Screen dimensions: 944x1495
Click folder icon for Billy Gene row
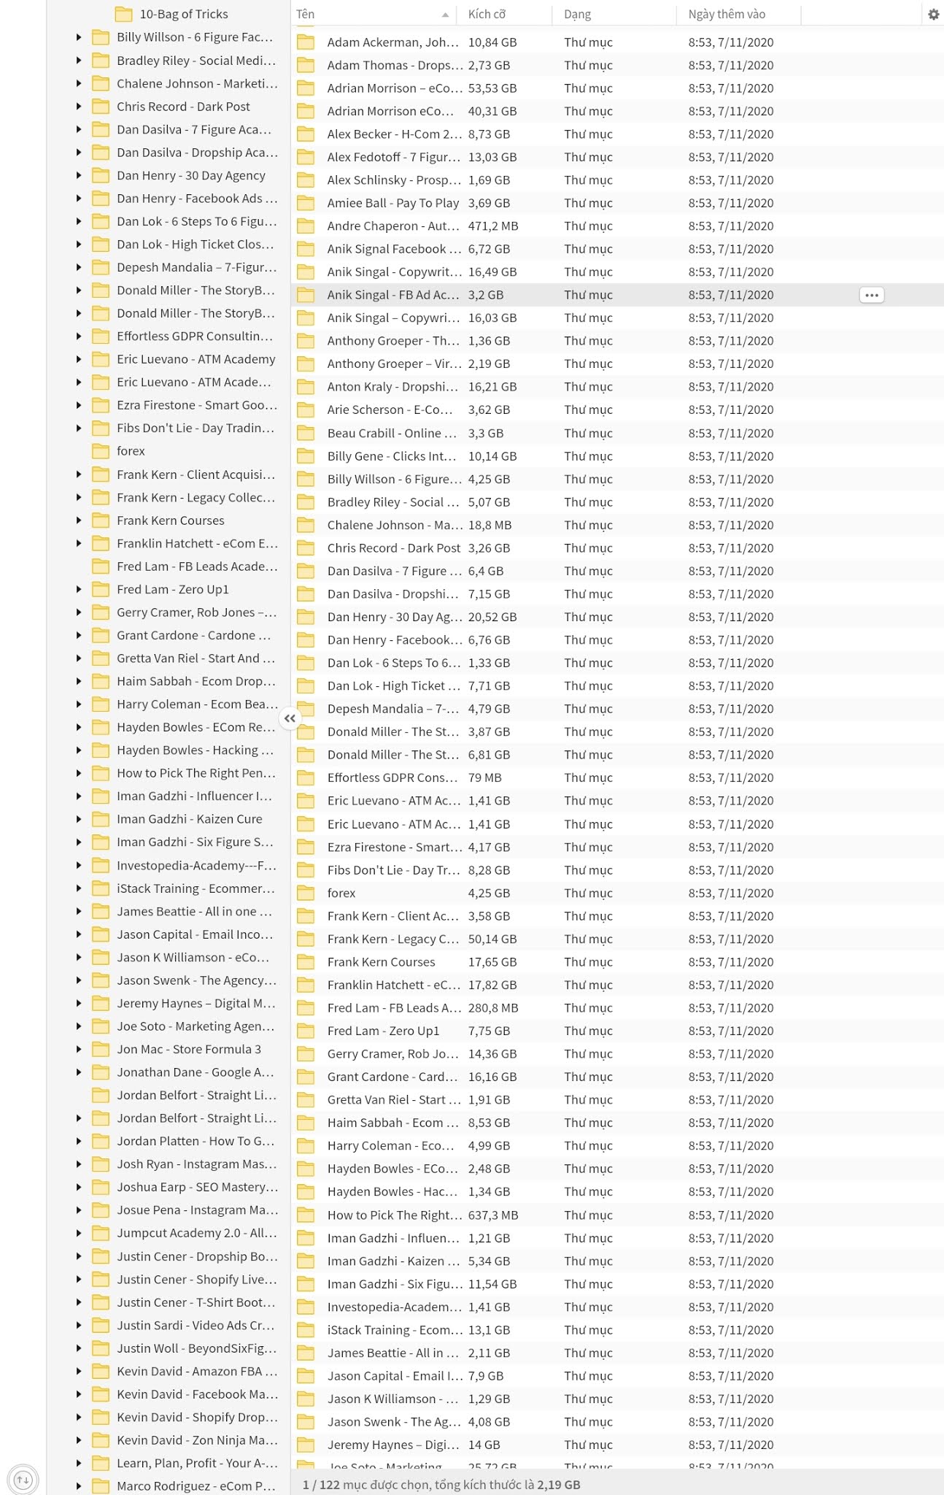point(306,456)
